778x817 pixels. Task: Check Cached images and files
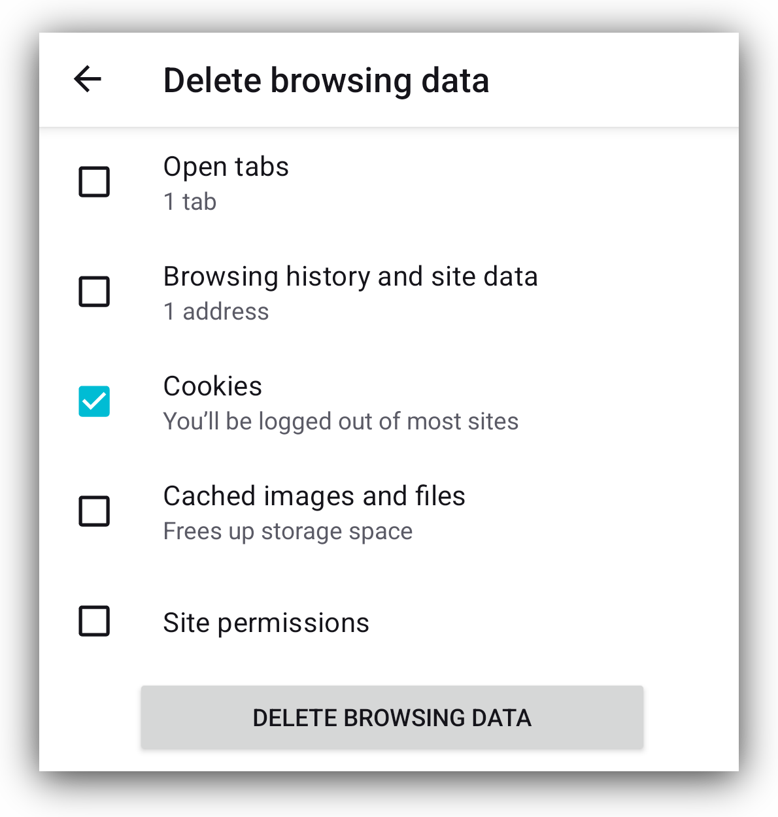[x=94, y=512]
